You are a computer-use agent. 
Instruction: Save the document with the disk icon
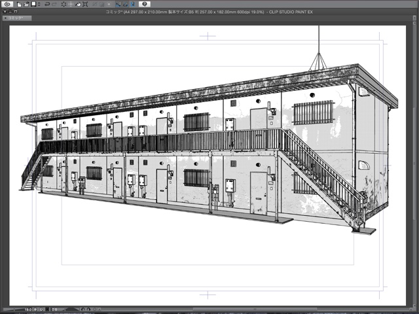pyautogui.click(x=33, y=4)
